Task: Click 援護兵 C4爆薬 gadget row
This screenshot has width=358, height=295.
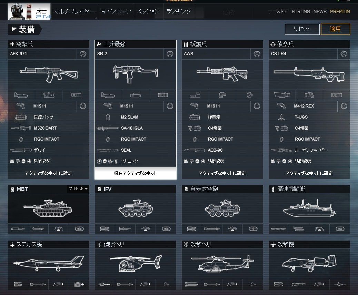Action: click(x=222, y=128)
